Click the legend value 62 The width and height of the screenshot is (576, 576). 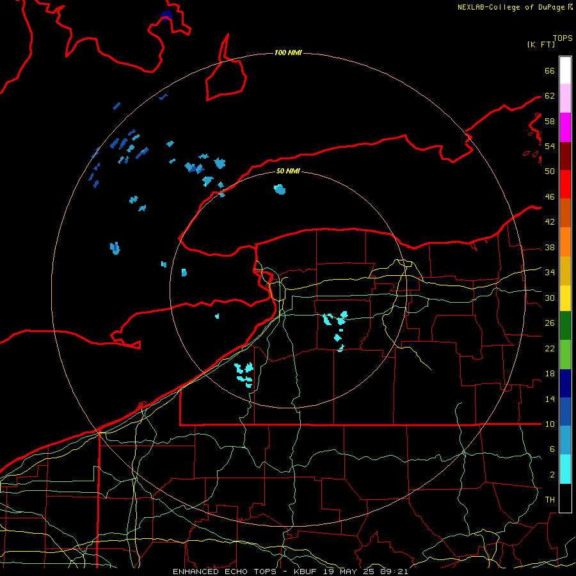point(550,96)
